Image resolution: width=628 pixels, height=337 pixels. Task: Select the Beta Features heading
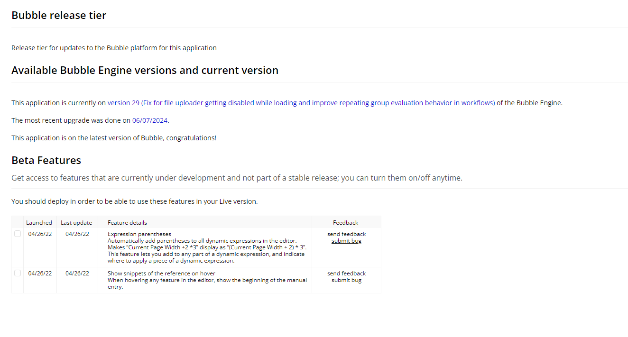pos(46,160)
